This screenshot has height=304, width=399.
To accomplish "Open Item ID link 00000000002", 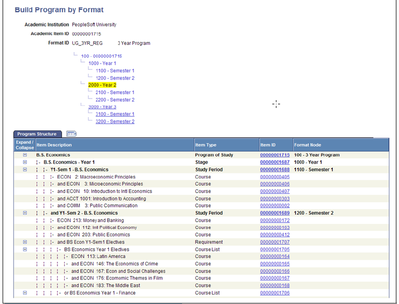I will (x=275, y=205).
